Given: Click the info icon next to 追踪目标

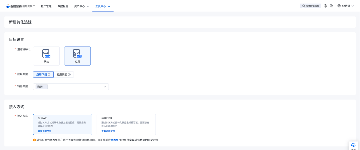Looking at the screenshot, I should pyautogui.click(x=30, y=49).
